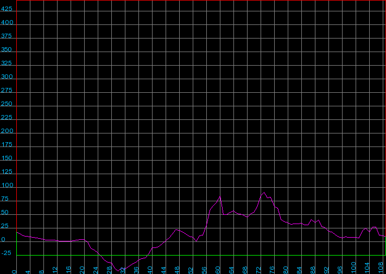Screen dimensions: 386x274
Task: Select the 0 label on the horizontal axis
Action: click(x=14, y=271)
